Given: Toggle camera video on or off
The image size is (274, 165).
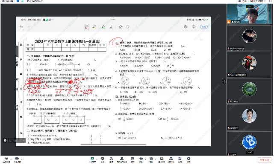Looking at the screenshot, I should tap(17, 159).
